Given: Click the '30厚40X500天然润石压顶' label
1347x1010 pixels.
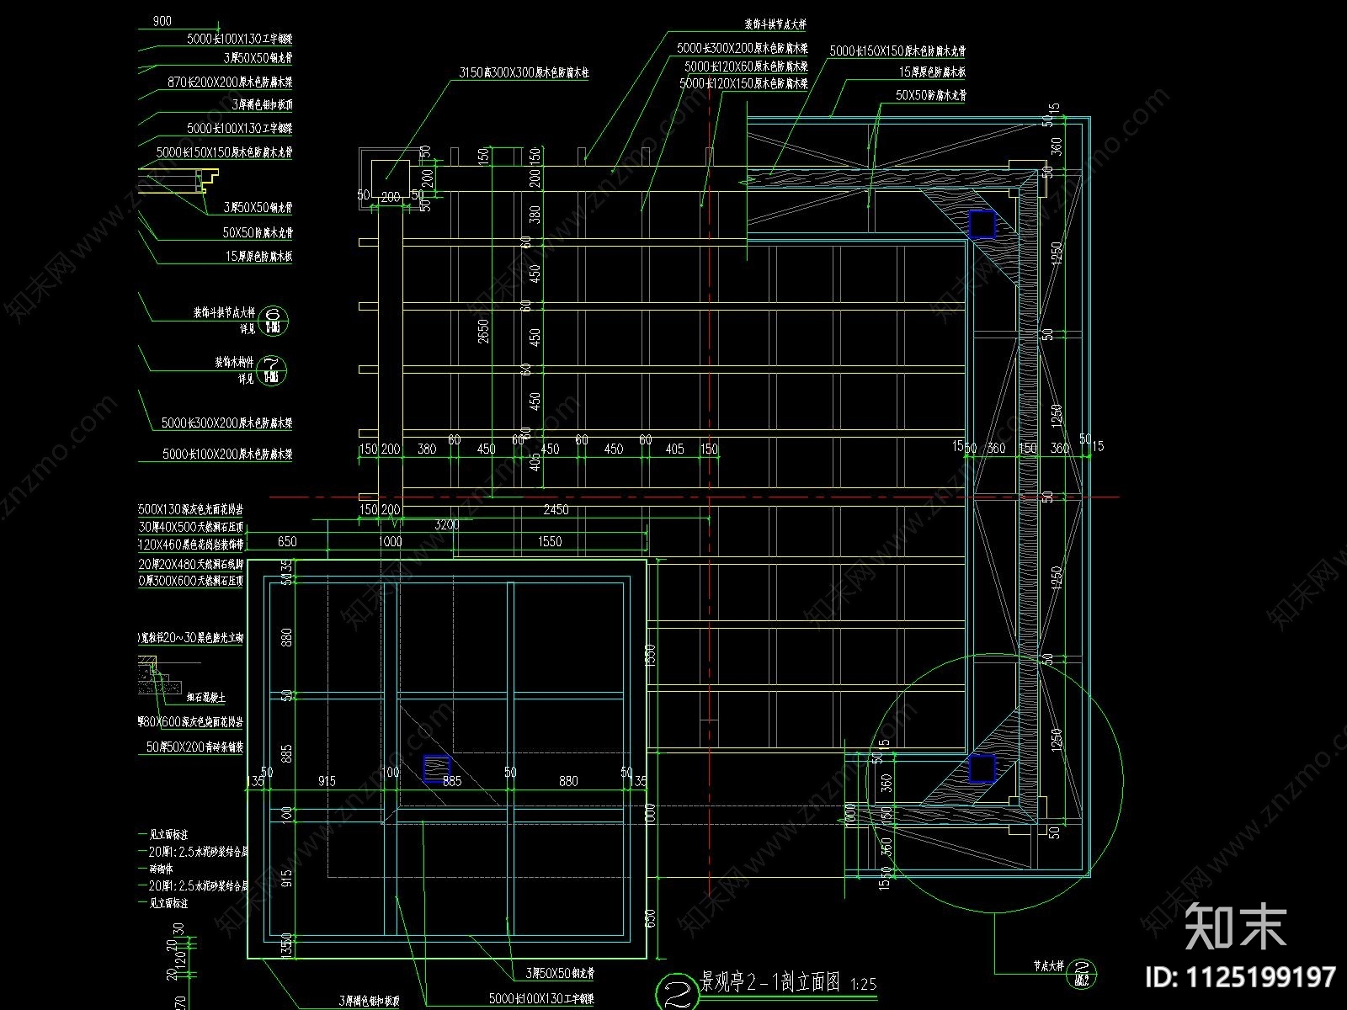Looking at the screenshot, I should pyautogui.click(x=191, y=528).
